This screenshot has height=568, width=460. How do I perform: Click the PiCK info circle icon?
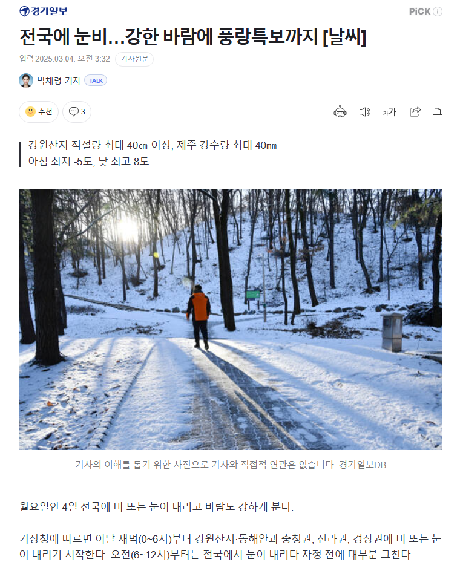click(x=438, y=11)
